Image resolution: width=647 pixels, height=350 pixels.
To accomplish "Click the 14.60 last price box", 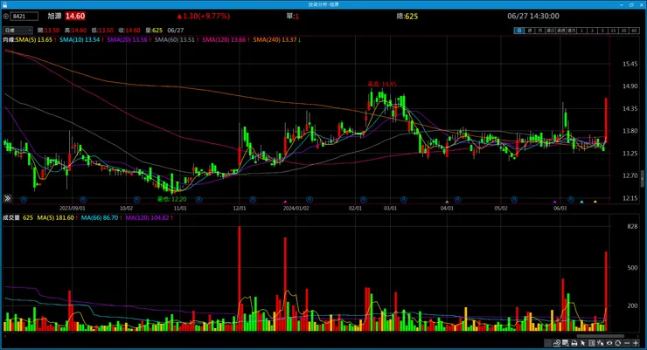I will point(75,16).
